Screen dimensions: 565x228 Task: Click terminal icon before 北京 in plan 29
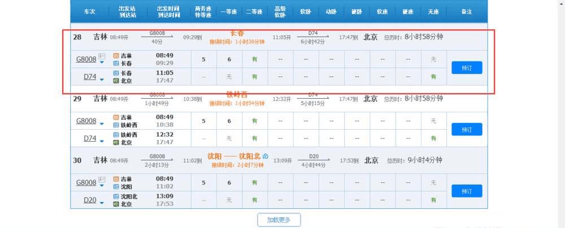(x=116, y=142)
